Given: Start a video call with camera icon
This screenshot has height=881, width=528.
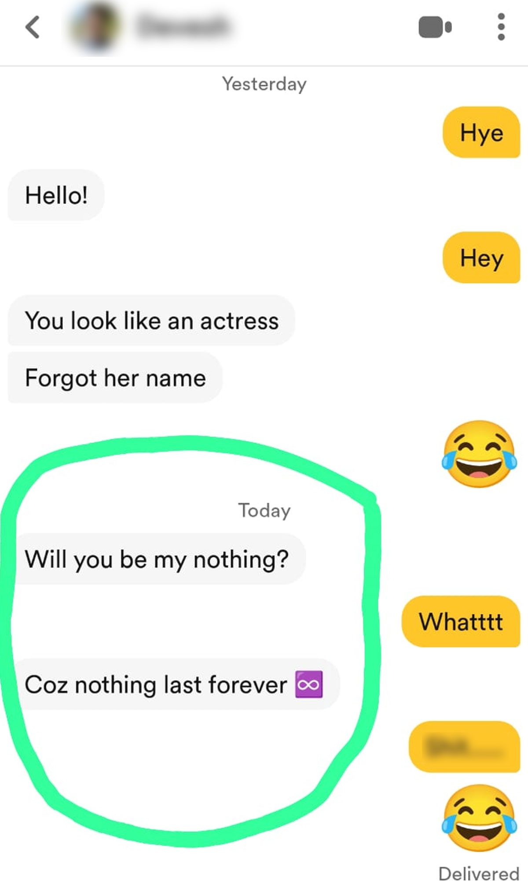Looking at the screenshot, I should [x=435, y=27].
